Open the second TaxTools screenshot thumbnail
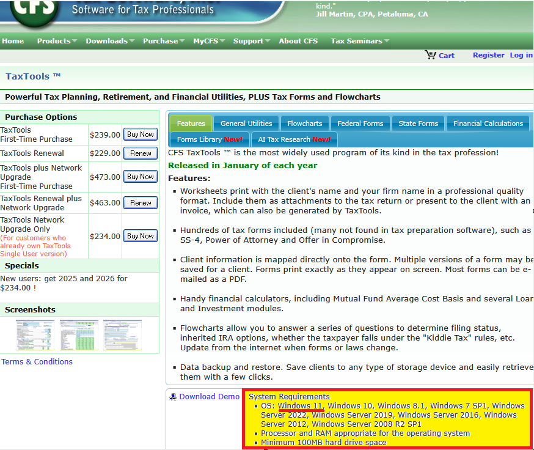 click(x=79, y=335)
